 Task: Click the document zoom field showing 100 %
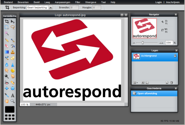pos(25,105)
